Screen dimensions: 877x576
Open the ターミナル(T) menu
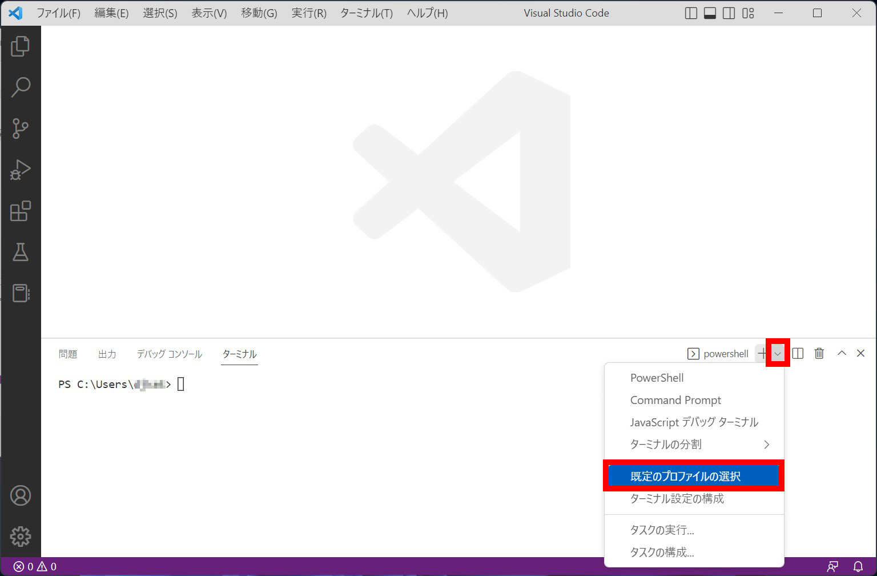(x=366, y=13)
